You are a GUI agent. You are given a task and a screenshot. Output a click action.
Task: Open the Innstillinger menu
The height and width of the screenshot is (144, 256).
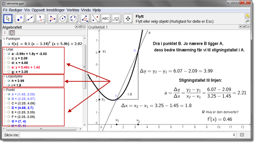pyautogui.click(x=55, y=10)
